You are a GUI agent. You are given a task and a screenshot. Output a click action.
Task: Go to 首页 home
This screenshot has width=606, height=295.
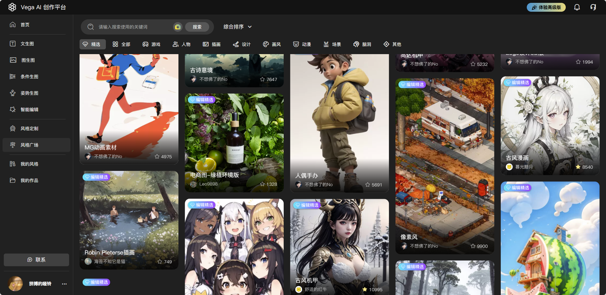click(x=36, y=25)
